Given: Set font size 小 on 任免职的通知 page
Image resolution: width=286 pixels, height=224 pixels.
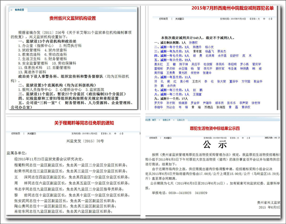Looking at the screenshot, I should [x=121, y=134].
